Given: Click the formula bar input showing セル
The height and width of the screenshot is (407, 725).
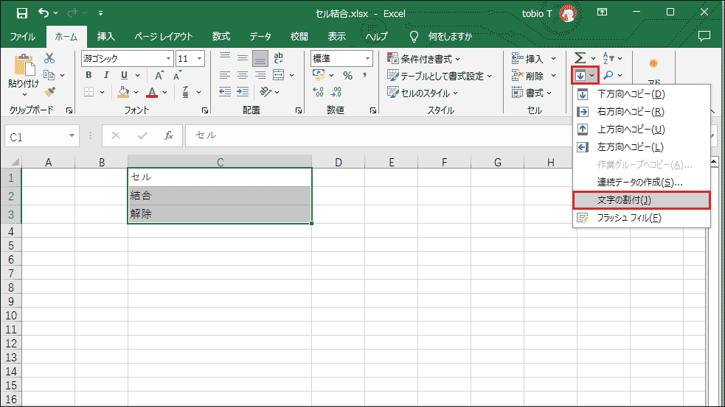Looking at the screenshot, I should (377, 135).
